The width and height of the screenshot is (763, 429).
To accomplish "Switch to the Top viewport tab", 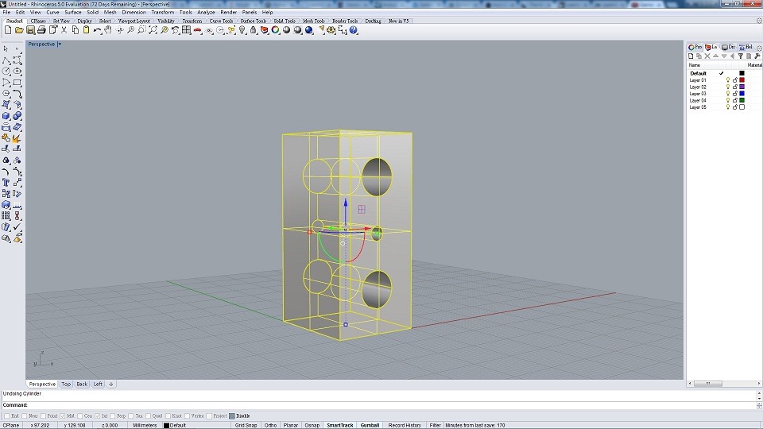I will click(x=66, y=384).
